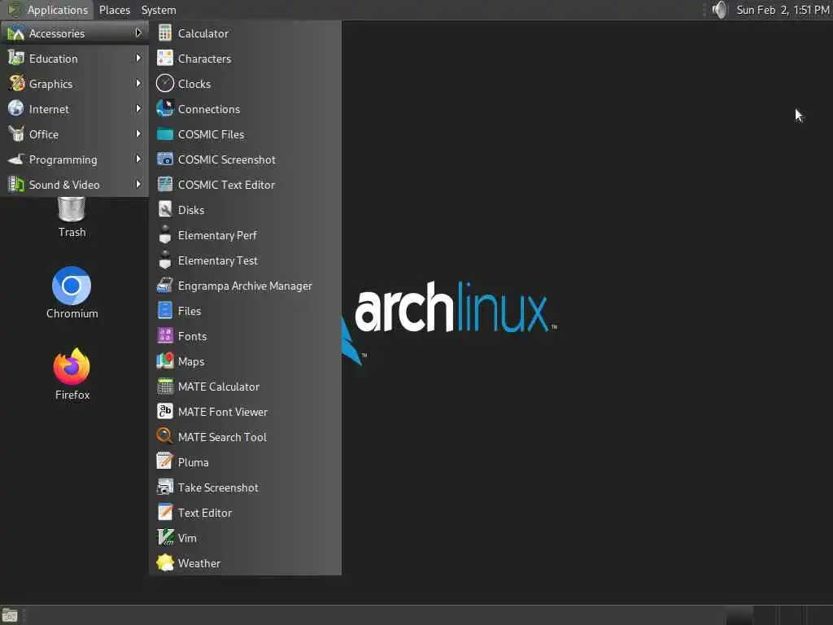Click the Calculator app icon

pyautogui.click(x=164, y=33)
